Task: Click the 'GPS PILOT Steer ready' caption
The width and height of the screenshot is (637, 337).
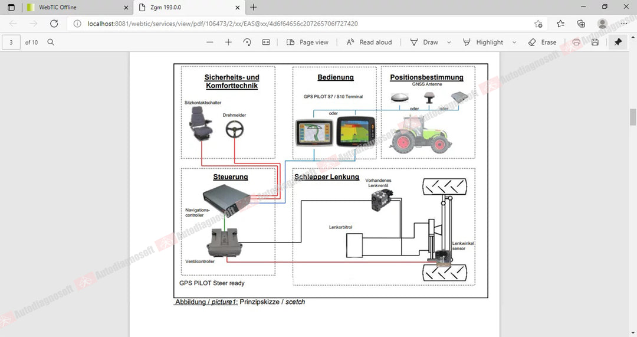Action: coord(212,283)
